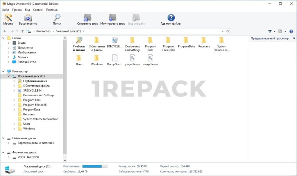
Task: Click the blue help question icon
Action: 291,31
